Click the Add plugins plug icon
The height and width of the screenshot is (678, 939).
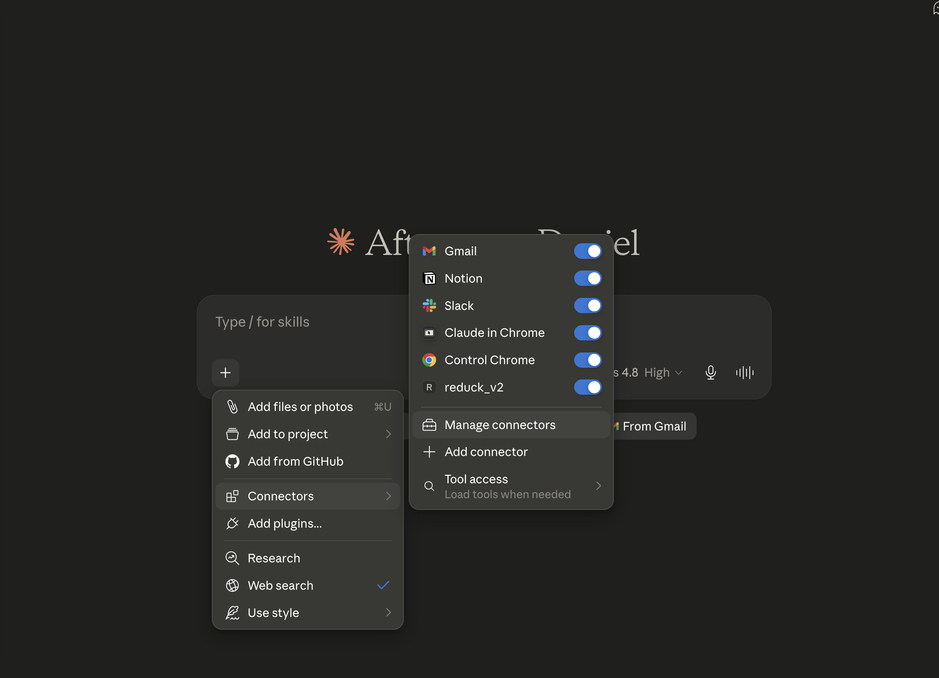coord(232,524)
